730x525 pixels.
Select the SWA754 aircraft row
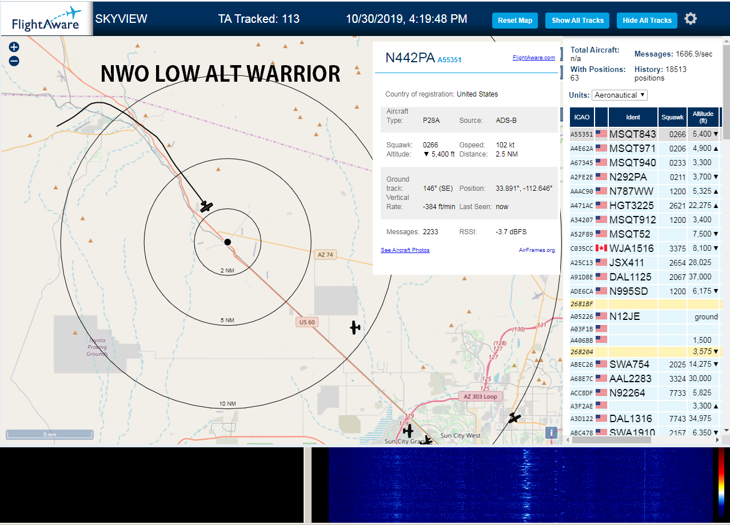click(645, 364)
